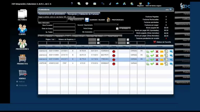Switch to Administración de proveedores tab
The image size is (200, 112).
[x=52, y=14]
